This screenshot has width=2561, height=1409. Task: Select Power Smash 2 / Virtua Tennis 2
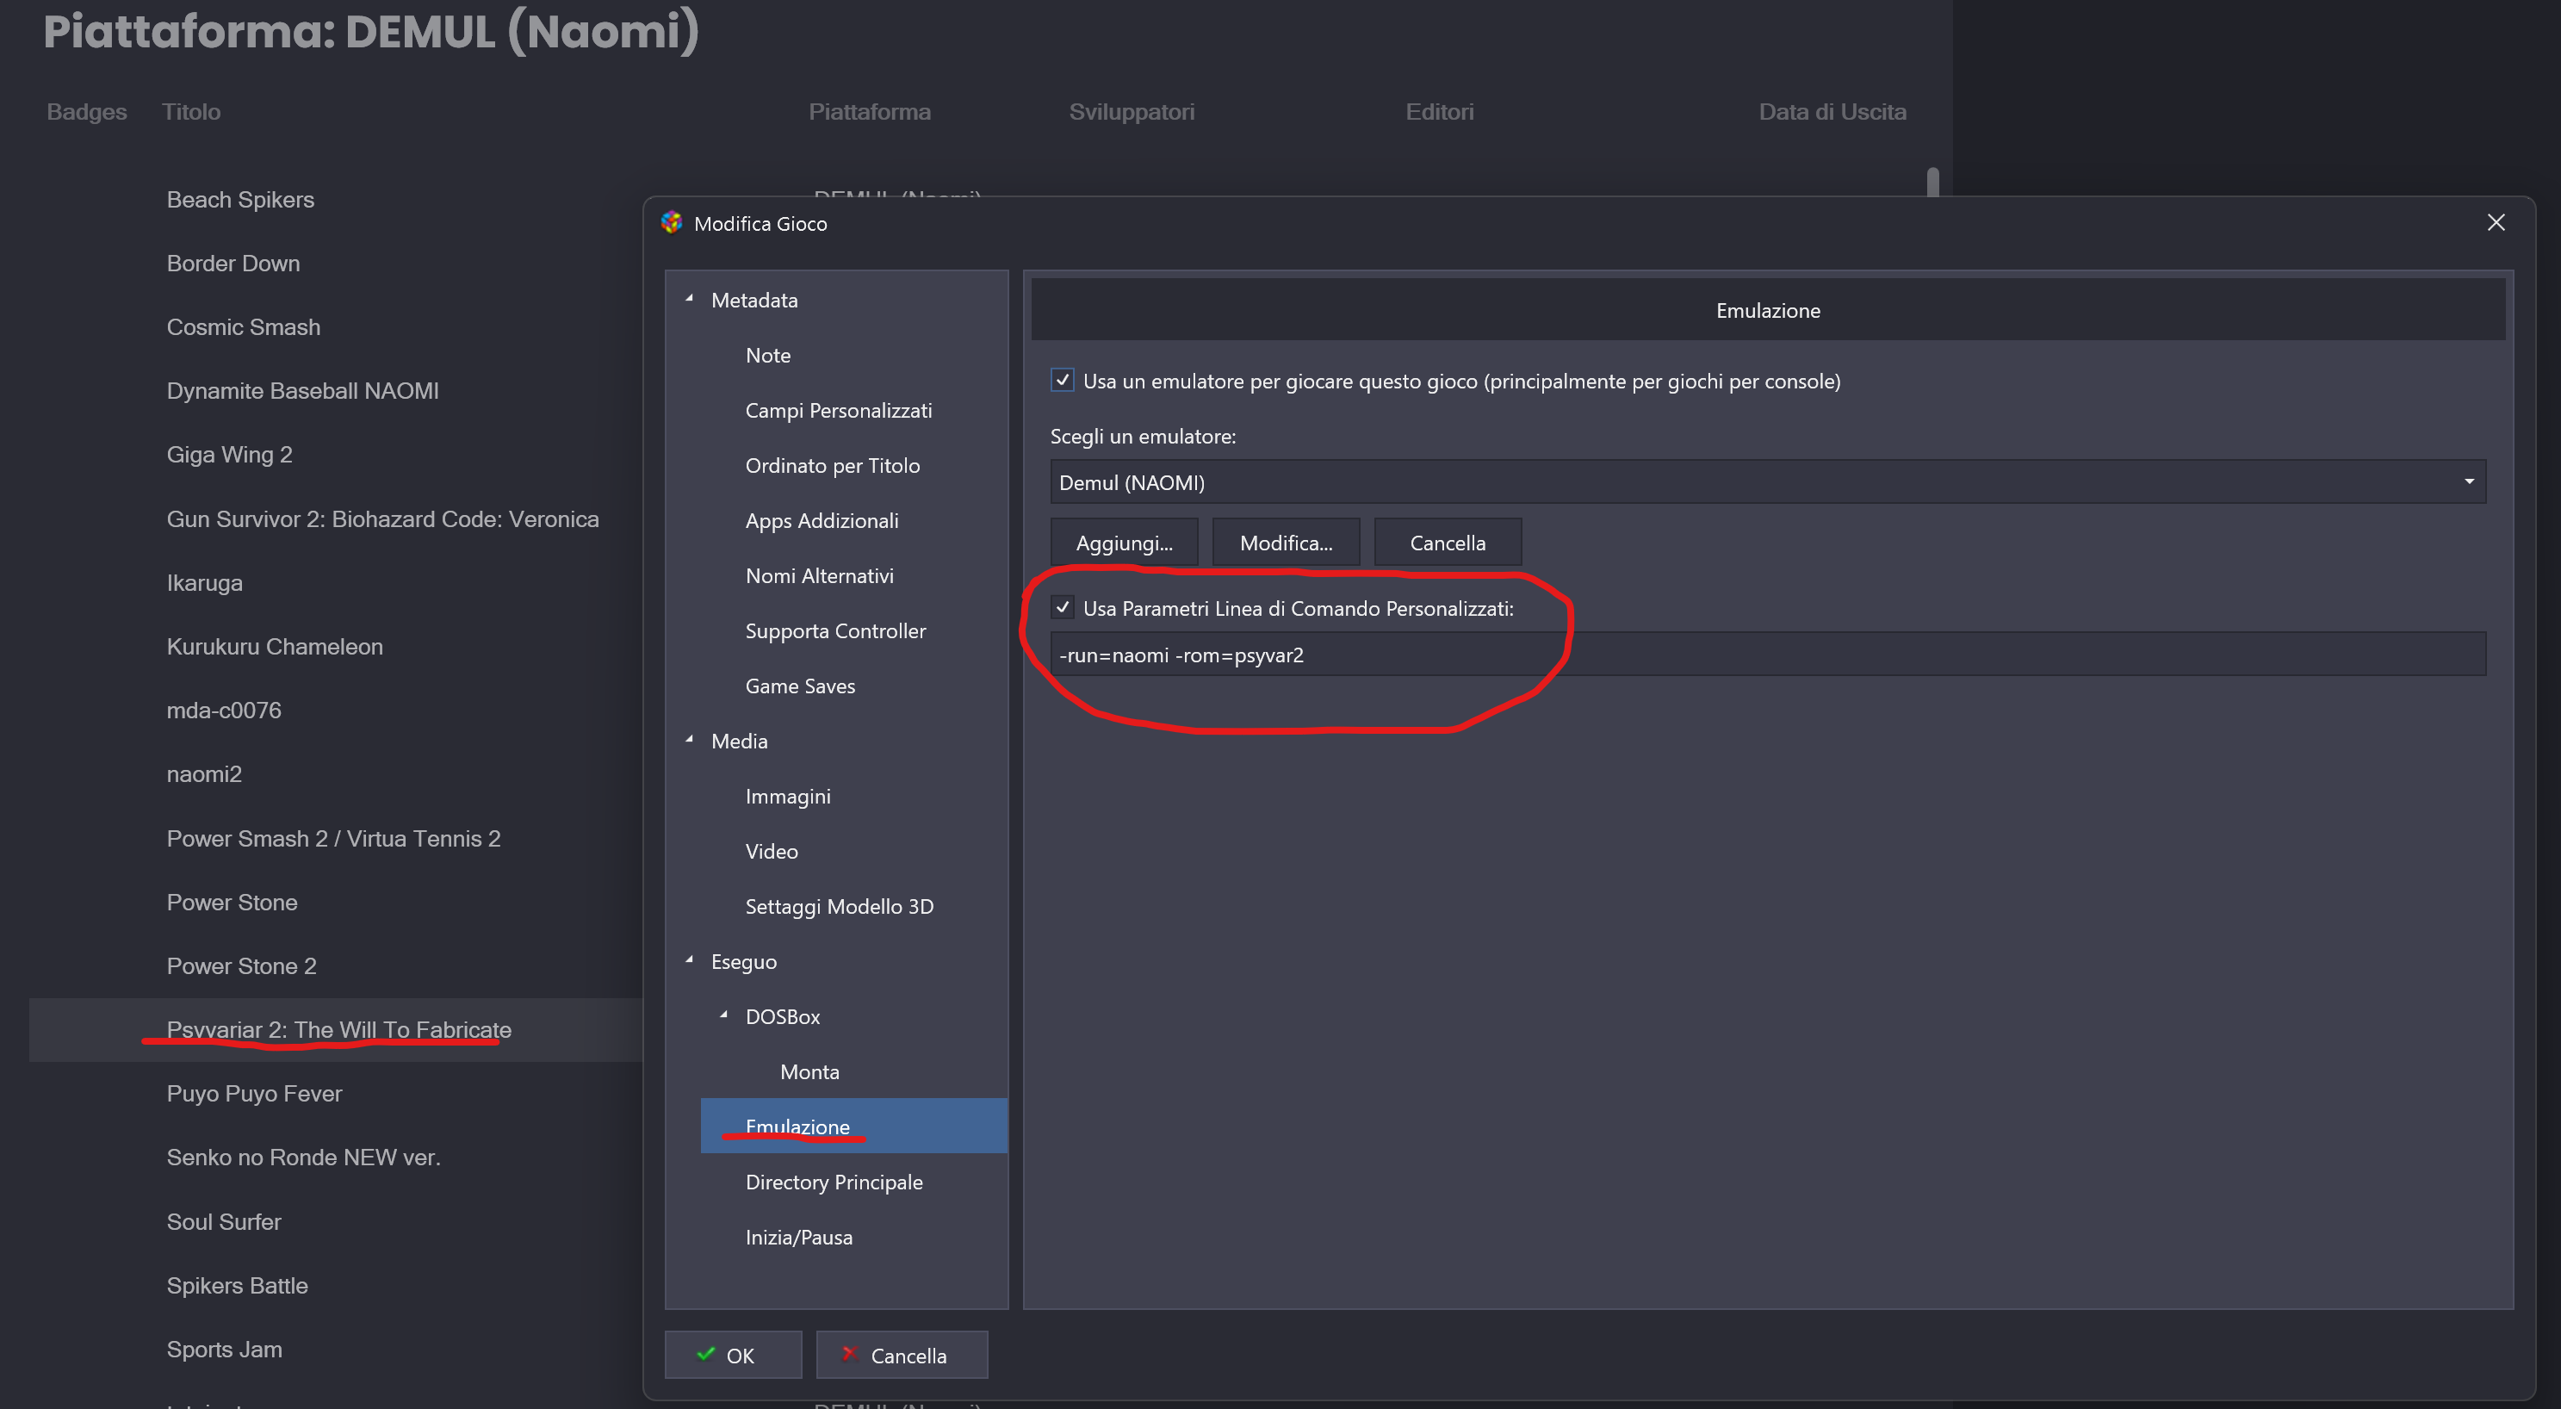[x=333, y=838]
